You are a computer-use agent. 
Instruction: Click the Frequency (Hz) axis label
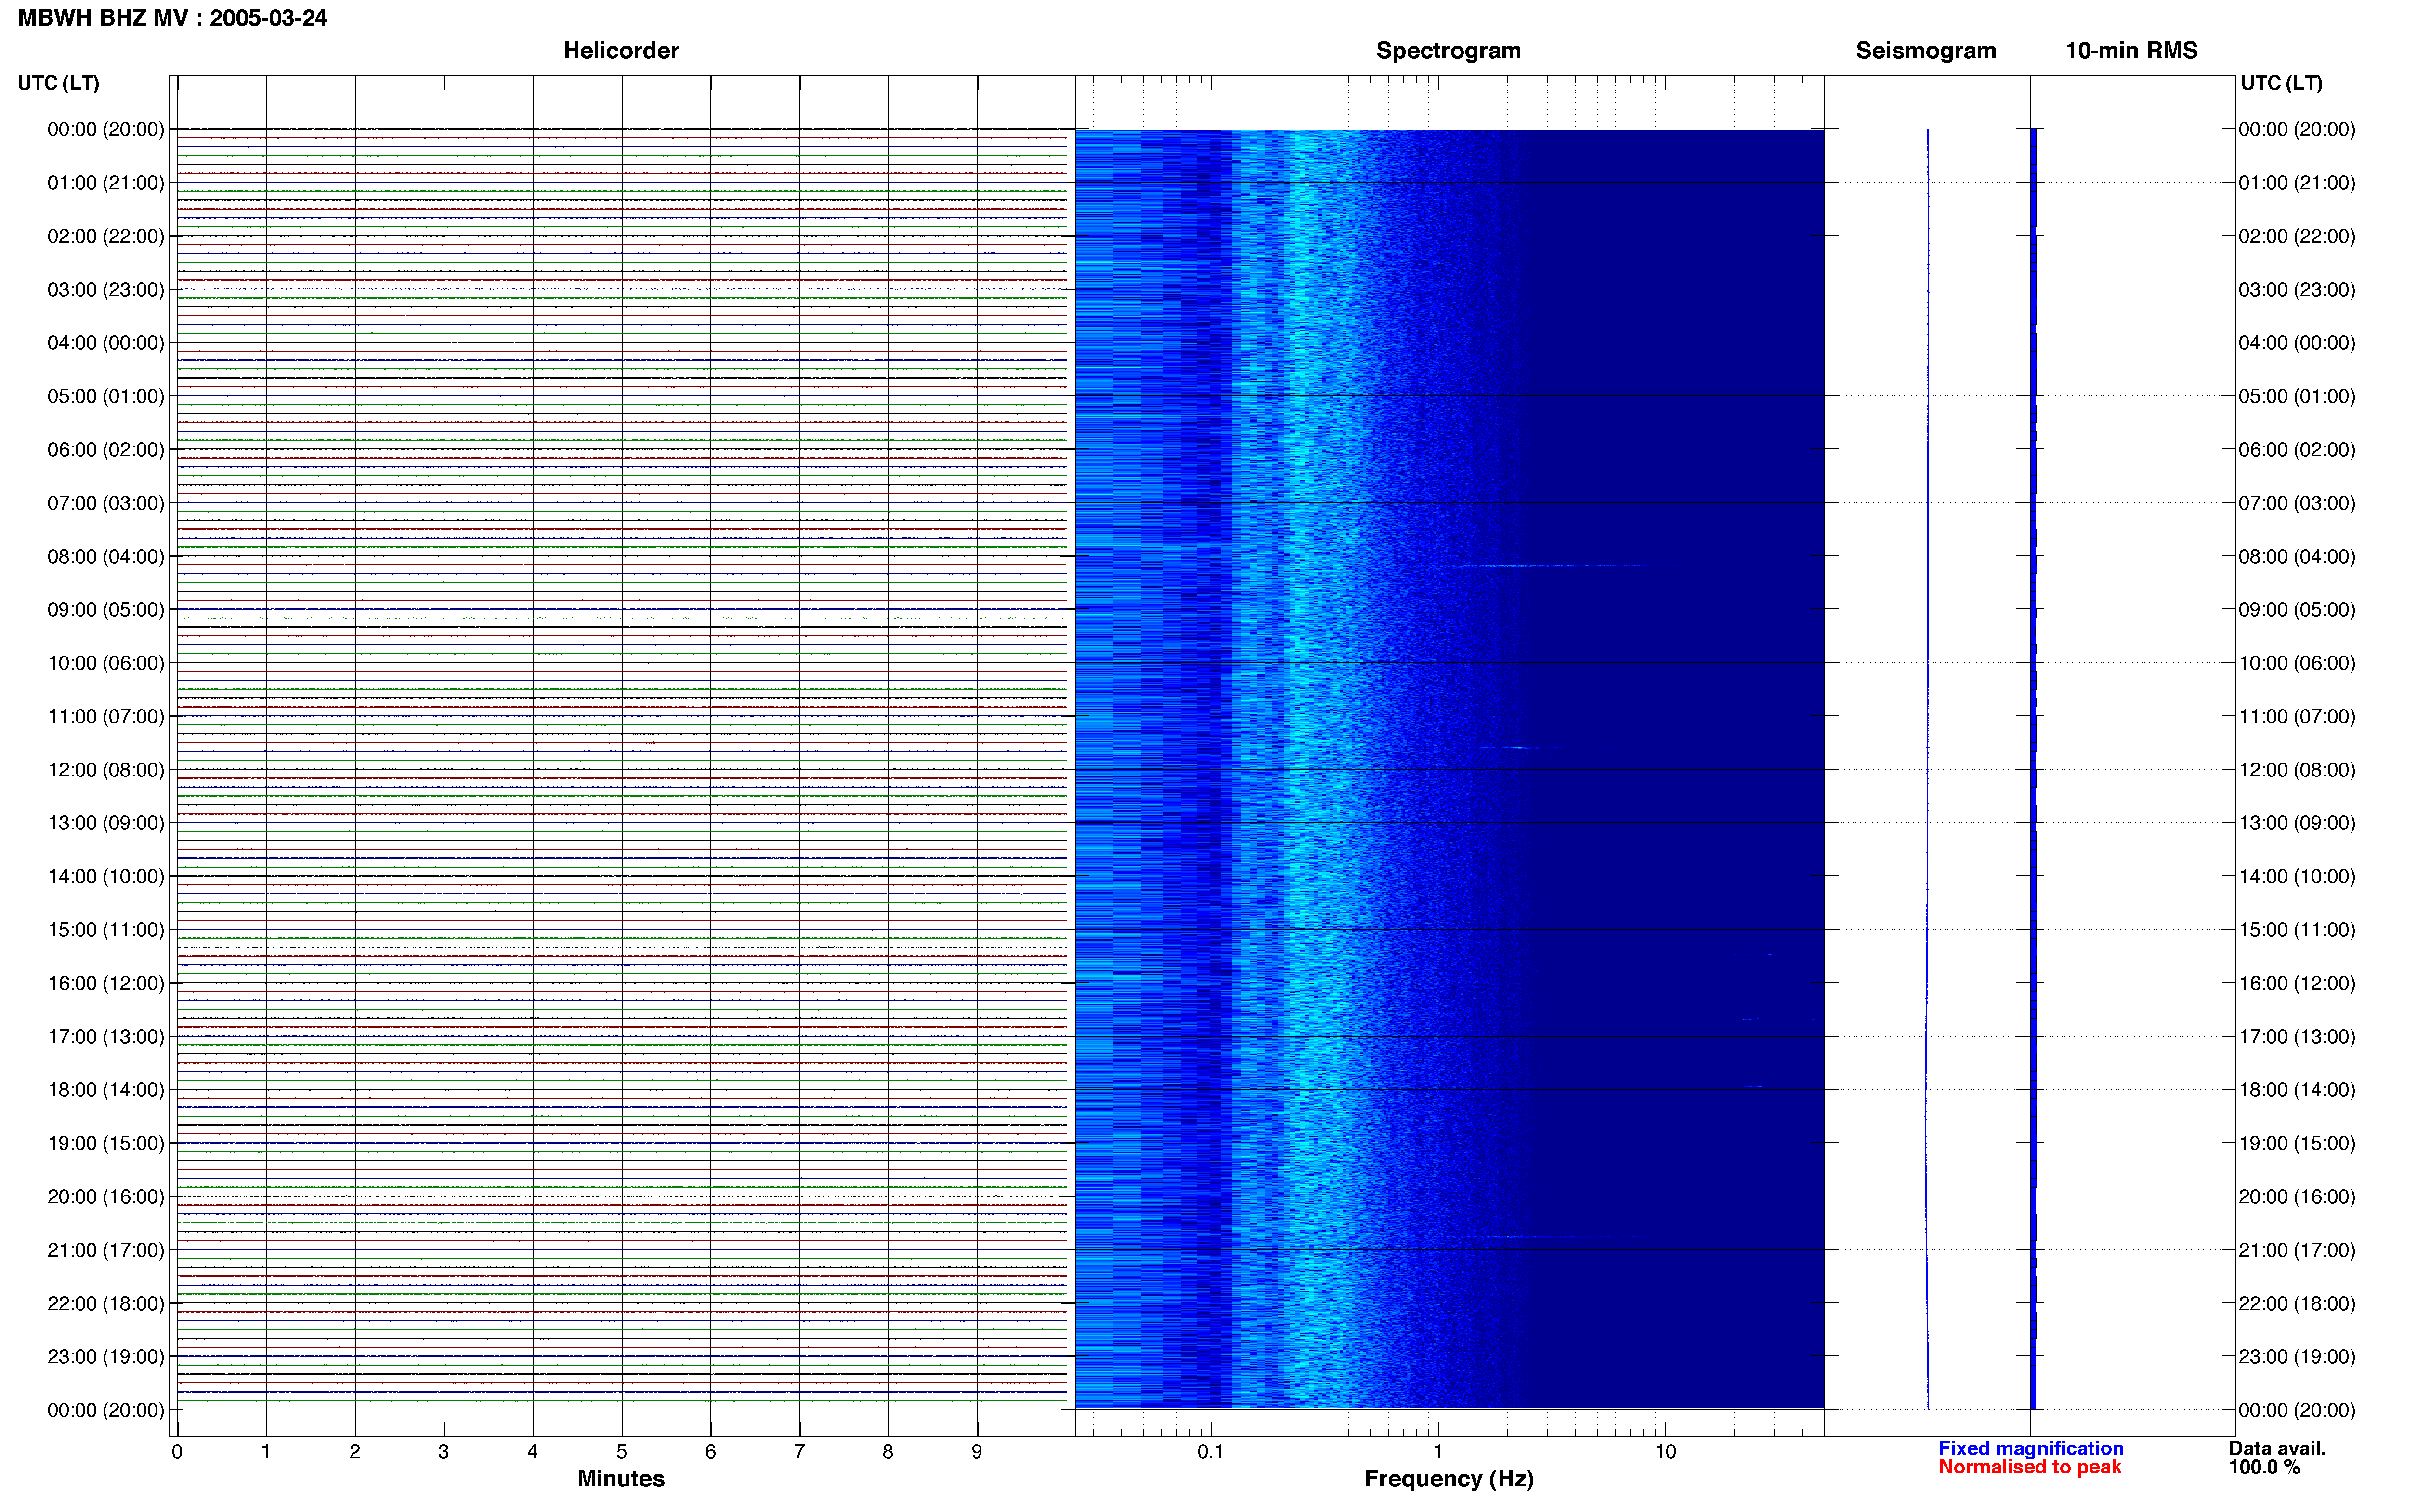click(1449, 1479)
